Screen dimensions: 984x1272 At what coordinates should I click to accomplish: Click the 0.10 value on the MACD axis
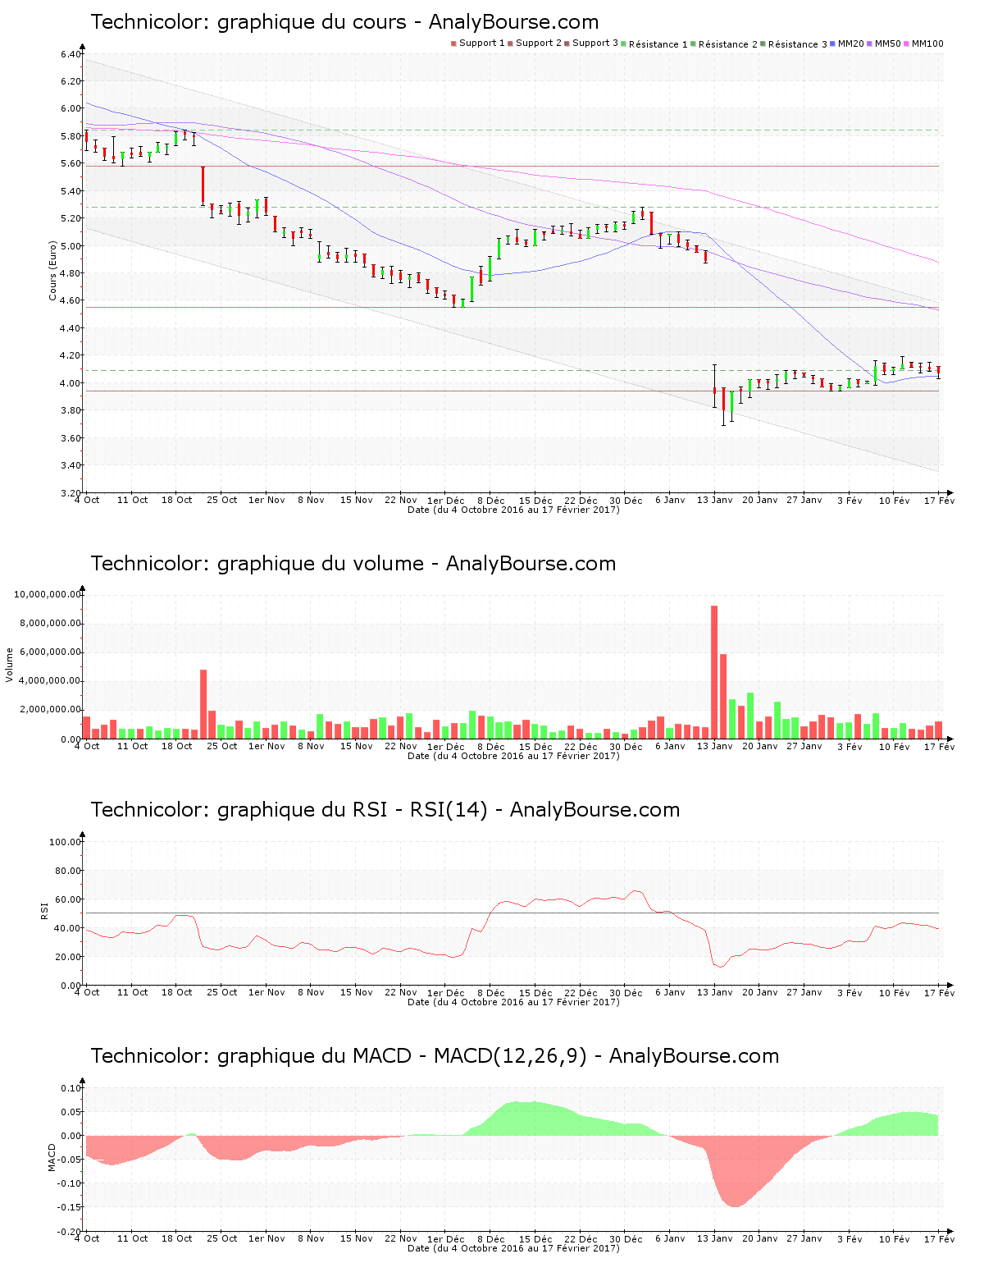[71, 1088]
